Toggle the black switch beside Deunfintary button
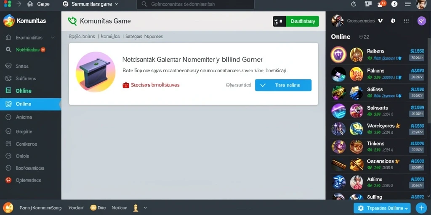 coord(279,21)
